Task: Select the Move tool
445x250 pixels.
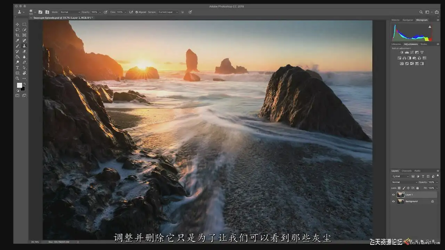Action: 17,24
